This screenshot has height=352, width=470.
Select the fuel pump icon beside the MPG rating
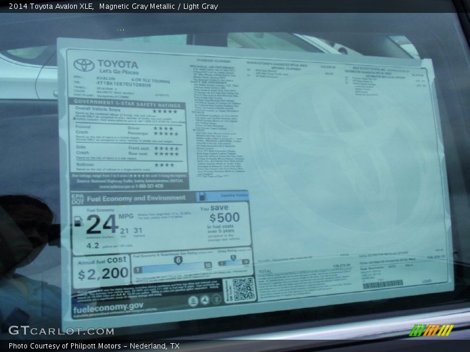(79, 221)
